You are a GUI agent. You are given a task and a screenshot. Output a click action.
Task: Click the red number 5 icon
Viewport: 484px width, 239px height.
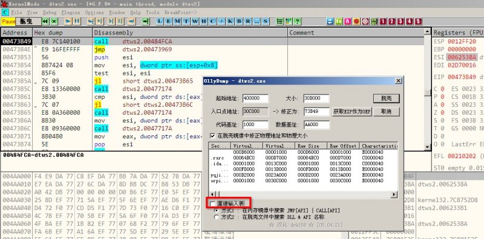click(x=418, y=21)
